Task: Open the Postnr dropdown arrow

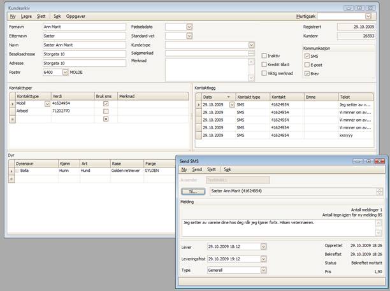Action: point(65,73)
